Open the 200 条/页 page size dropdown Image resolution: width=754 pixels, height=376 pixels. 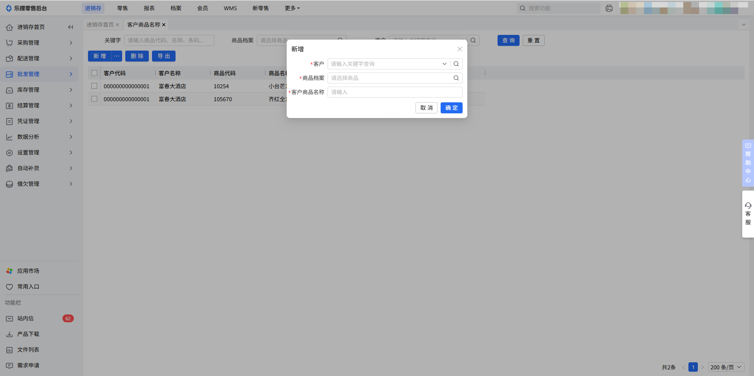727,367
